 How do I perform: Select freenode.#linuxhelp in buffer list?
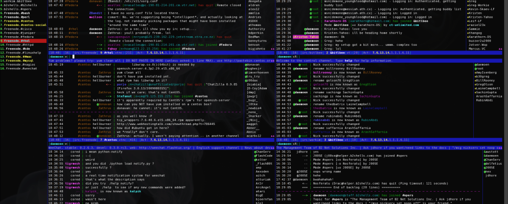(20, 53)
